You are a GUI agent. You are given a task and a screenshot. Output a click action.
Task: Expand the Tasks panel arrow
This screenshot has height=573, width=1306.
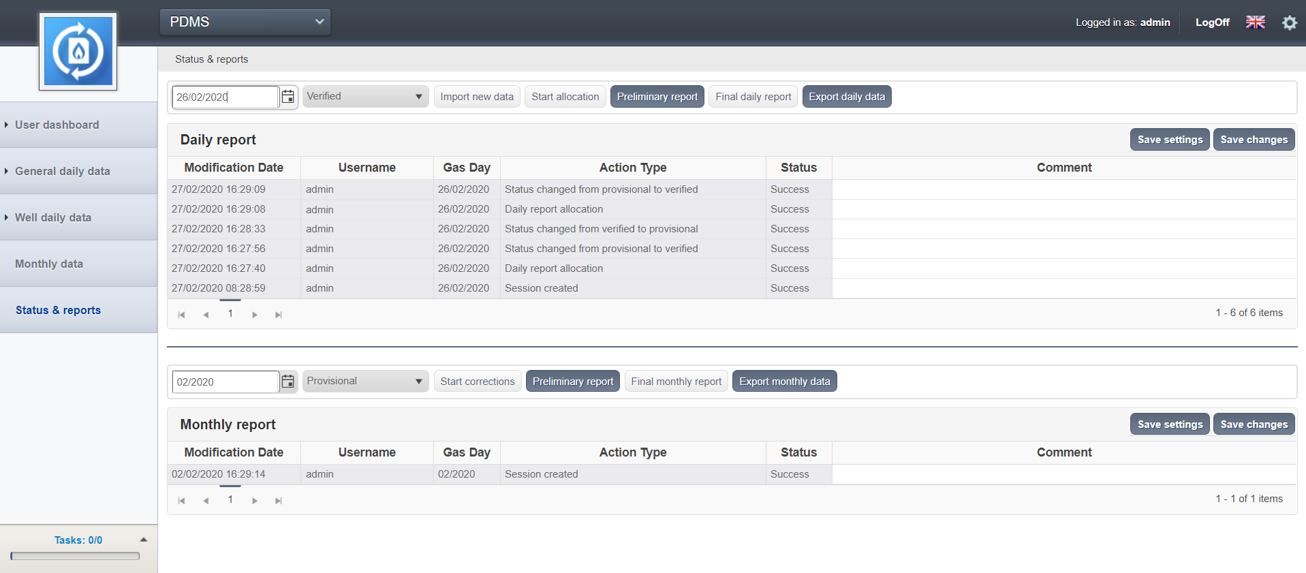pyautogui.click(x=143, y=540)
